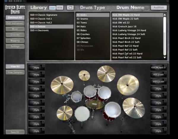Viewport: 178px width, 139px height.
Task: Pick Kick Pearl Ref wS 22 Soft
Action: (x=137, y=57)
